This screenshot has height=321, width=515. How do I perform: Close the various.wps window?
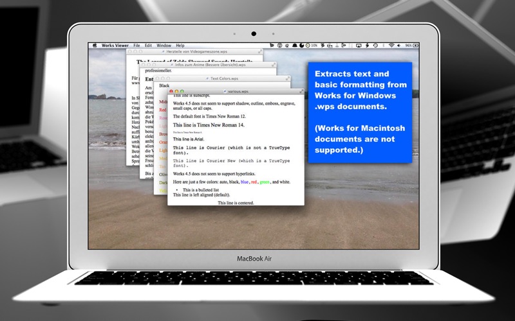[x=171, y=91]
